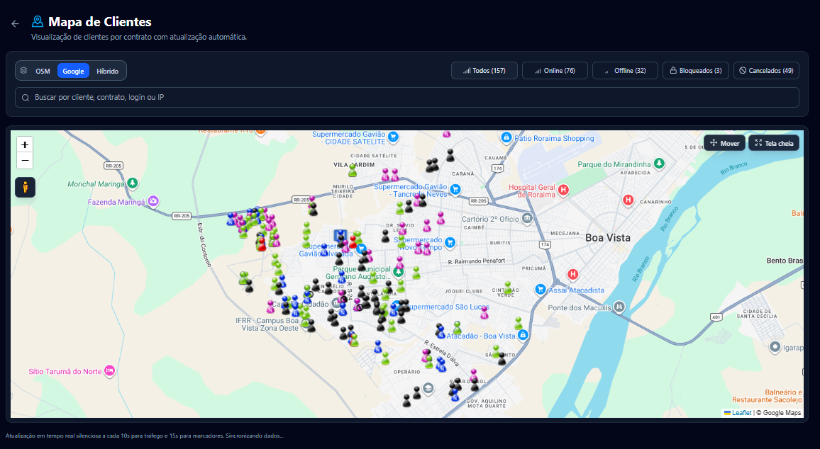The image size is (820, 449).
Task: Click IFRR Campus Boa Vista Zona Oeste label
Action: (x=267, y=324)
